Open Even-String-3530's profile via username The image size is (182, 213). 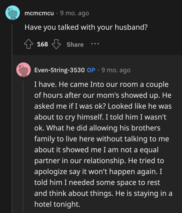coord(60,70)
